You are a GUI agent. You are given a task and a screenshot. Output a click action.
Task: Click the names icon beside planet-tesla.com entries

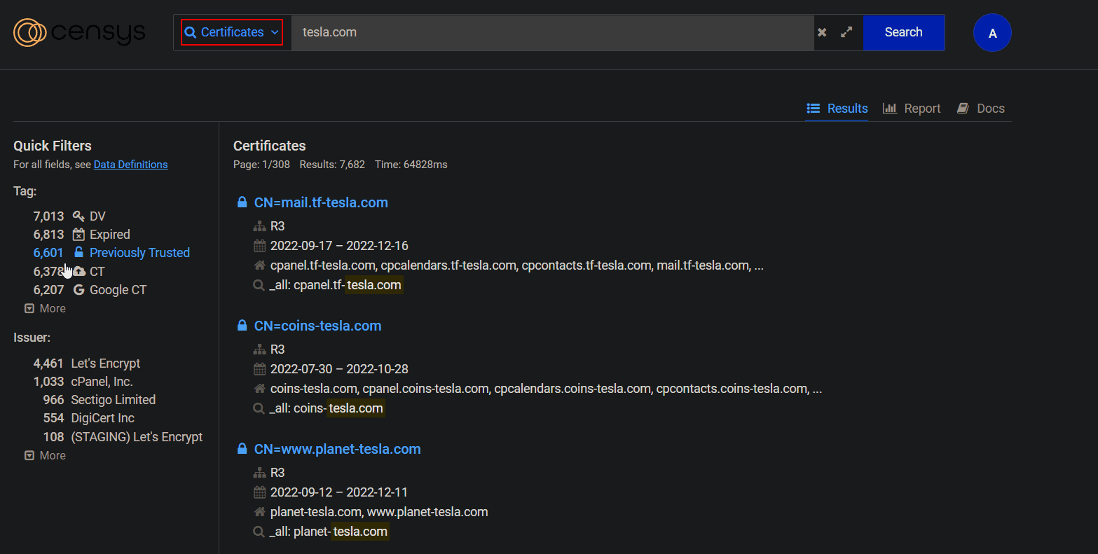(x=259, y=511)
